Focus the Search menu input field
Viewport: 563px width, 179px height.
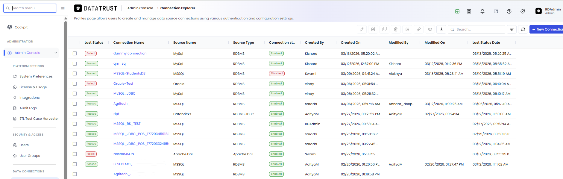pyautogui.click(x=30, y=8)
